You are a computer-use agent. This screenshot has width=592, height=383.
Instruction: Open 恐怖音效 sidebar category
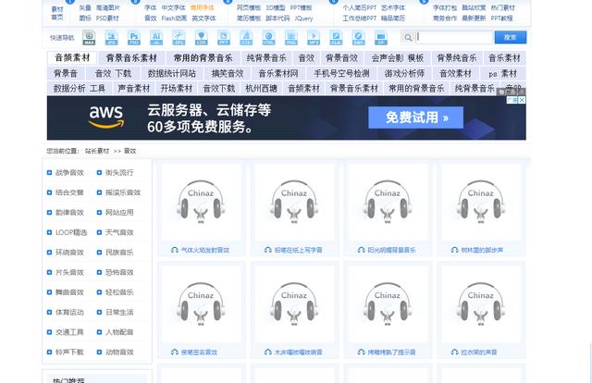(119, 272)
